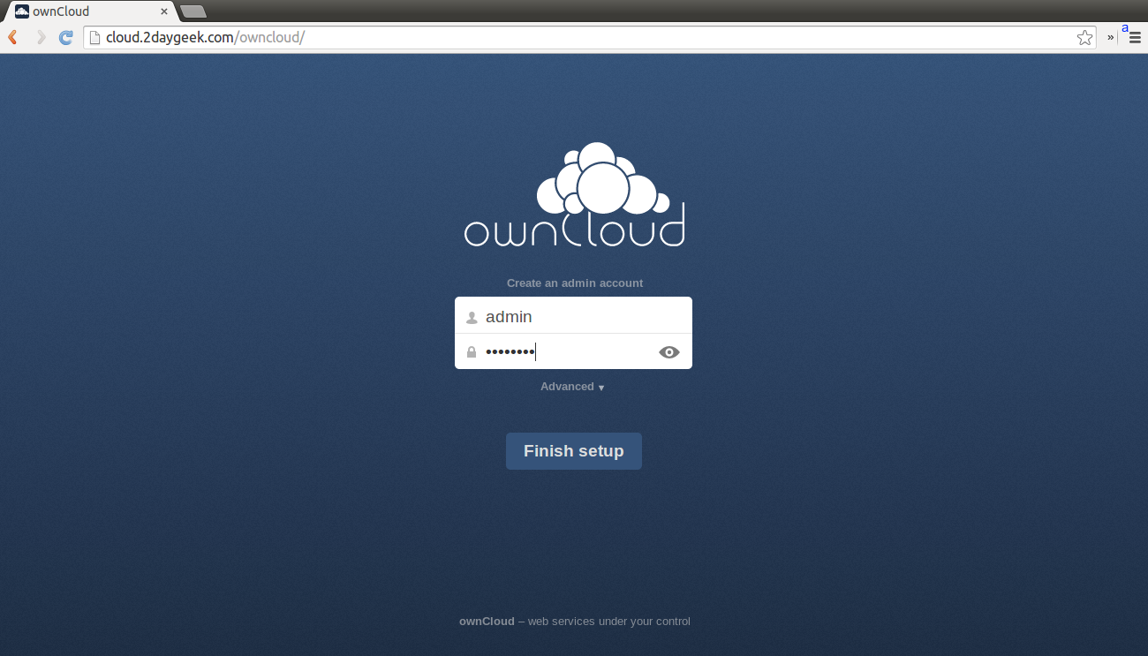Open the Chrome hamburger menu

point(1135,37)
